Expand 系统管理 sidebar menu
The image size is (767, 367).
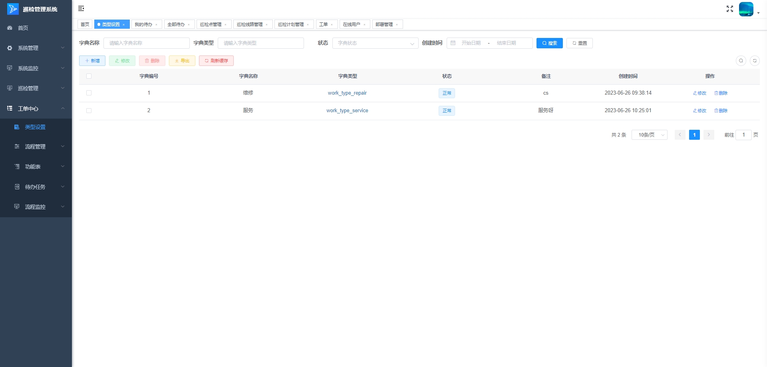(36, 48)
